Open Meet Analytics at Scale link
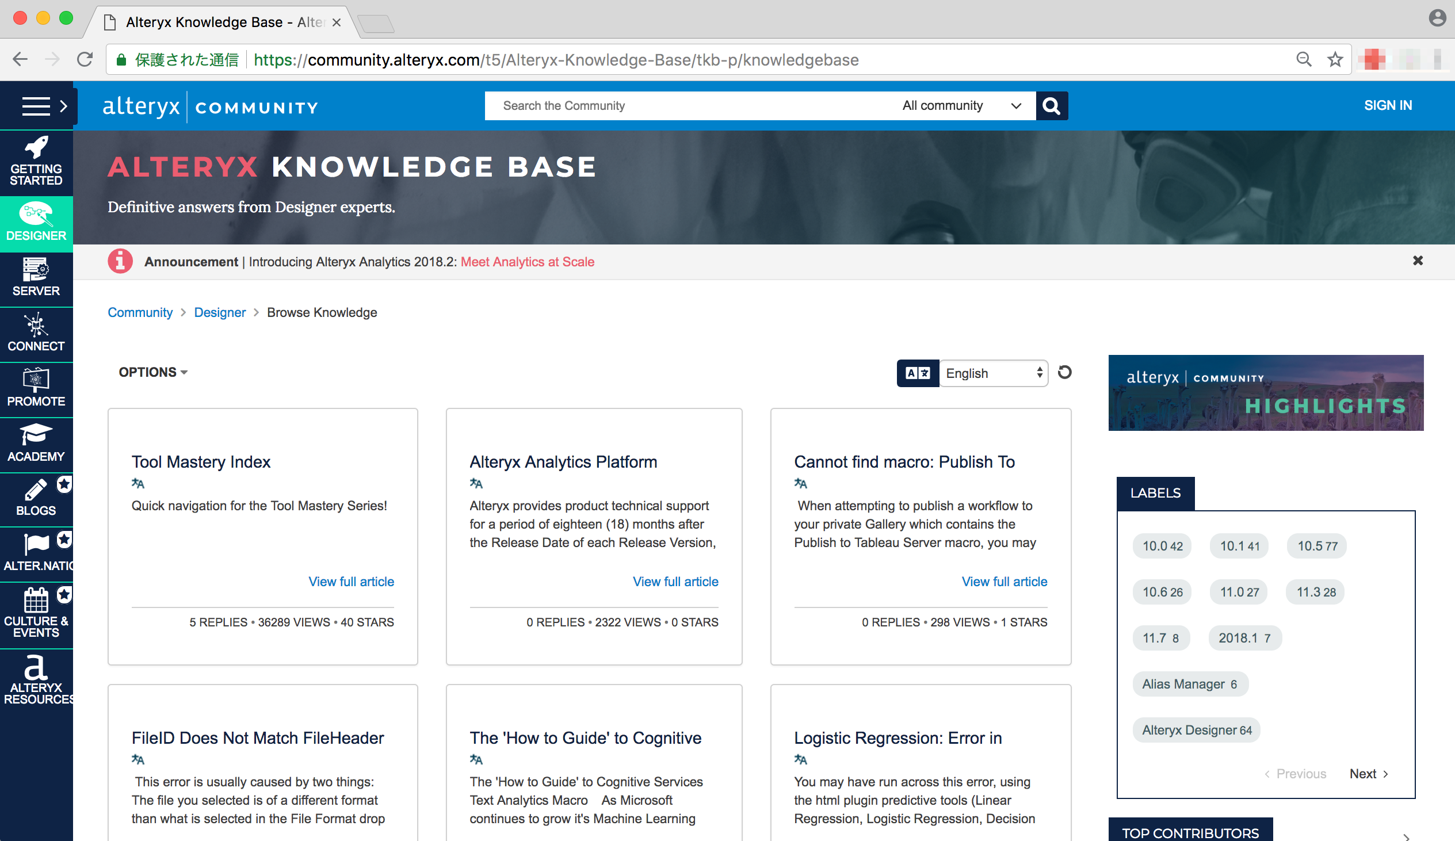Image resolution: width=1455 pixels, height=841 pixels. [527, 262]
